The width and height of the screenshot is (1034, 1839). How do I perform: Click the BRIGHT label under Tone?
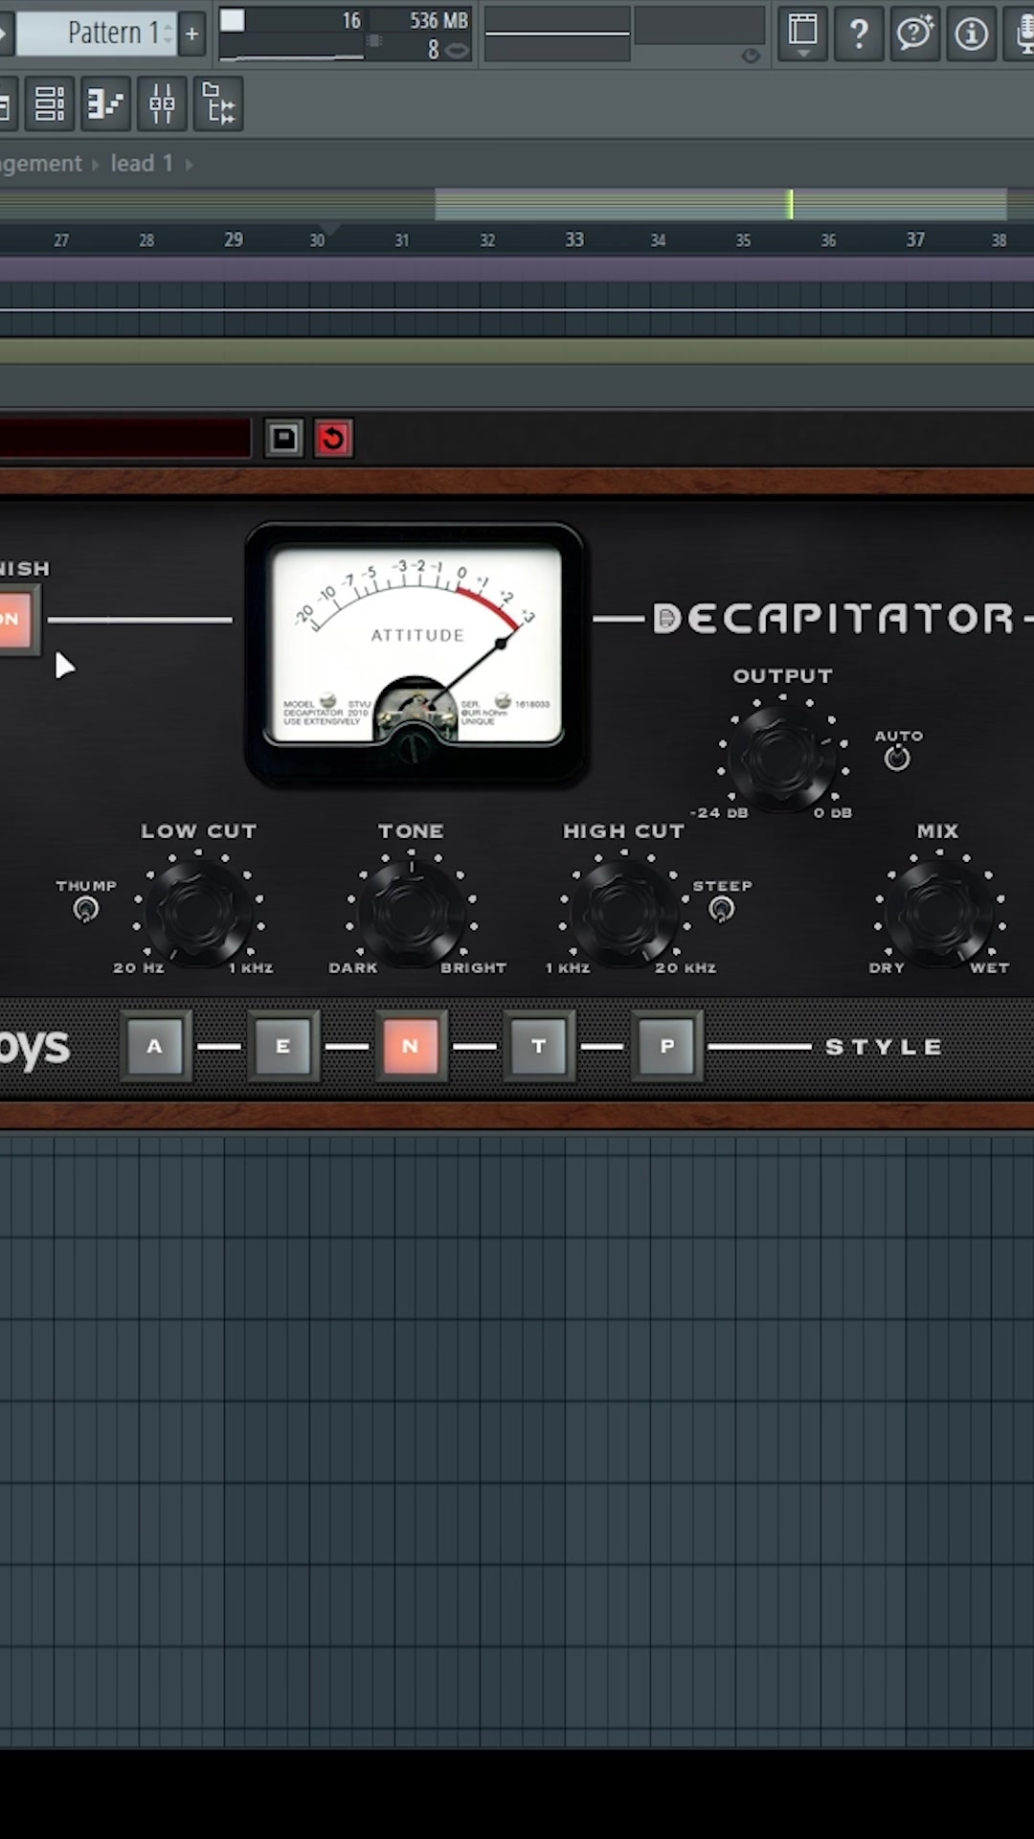click(474, 967)
